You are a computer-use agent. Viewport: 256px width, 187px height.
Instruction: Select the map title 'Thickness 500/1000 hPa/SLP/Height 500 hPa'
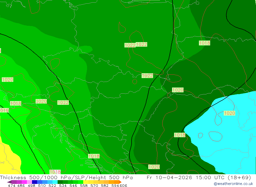pyautogui.click(x=66, y=177)
